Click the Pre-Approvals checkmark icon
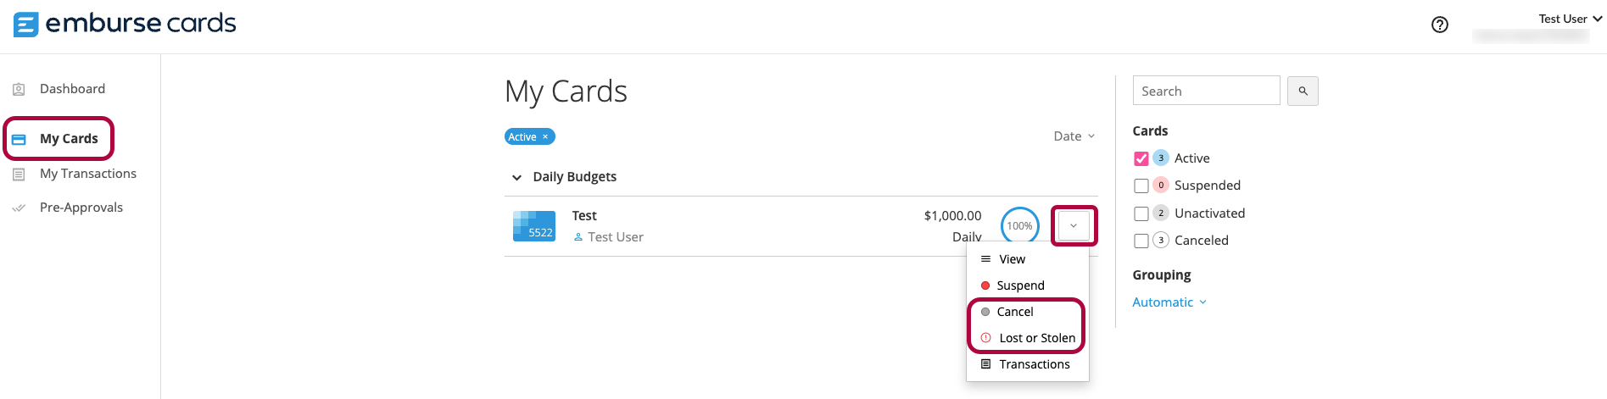Screen dimensions: 1607x399 [x=19, y=208]
